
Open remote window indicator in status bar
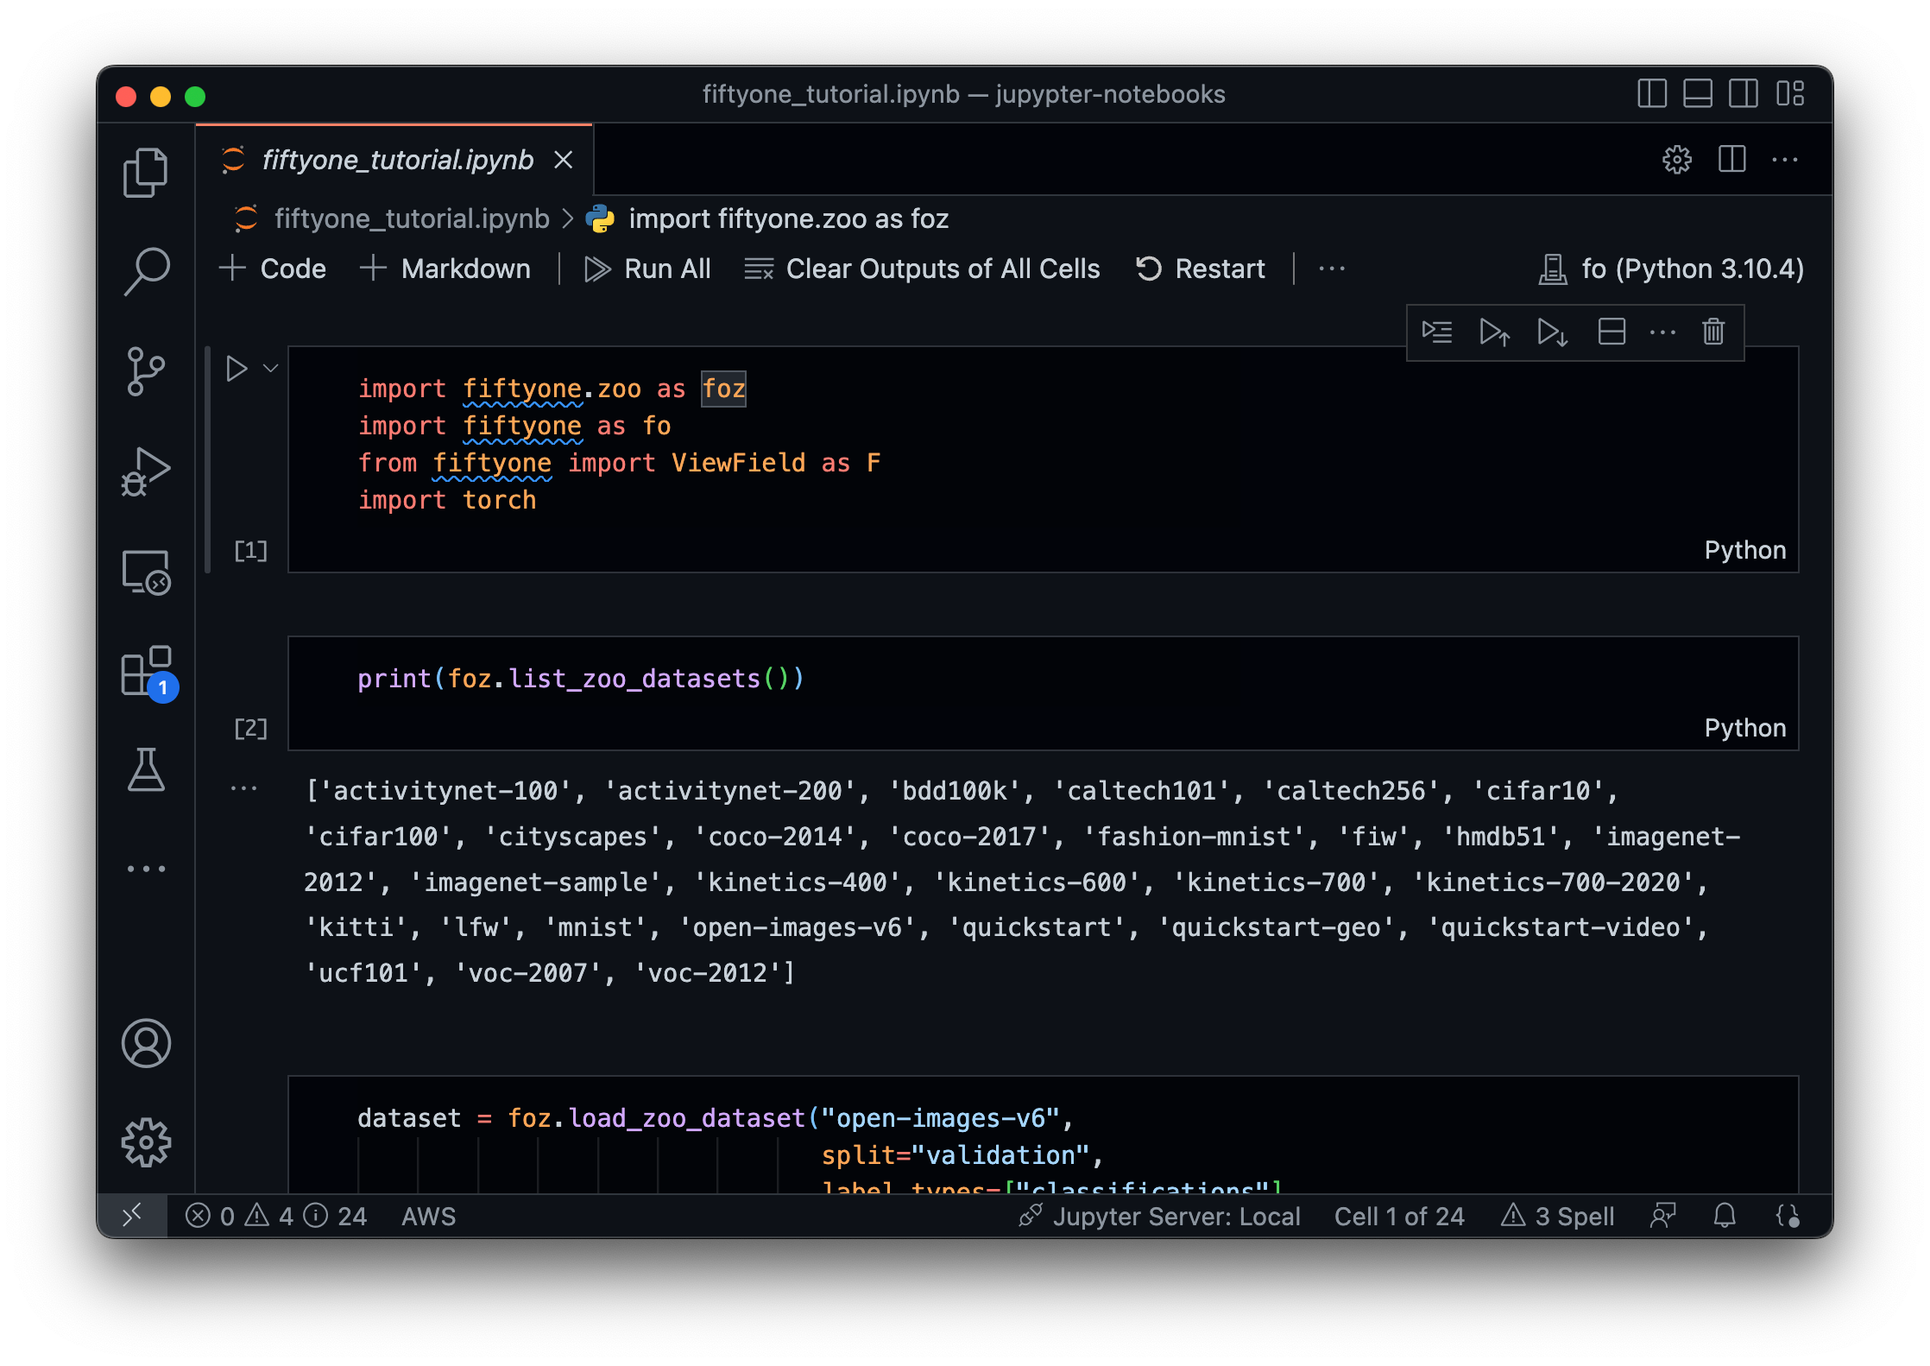pos(132,1216)
